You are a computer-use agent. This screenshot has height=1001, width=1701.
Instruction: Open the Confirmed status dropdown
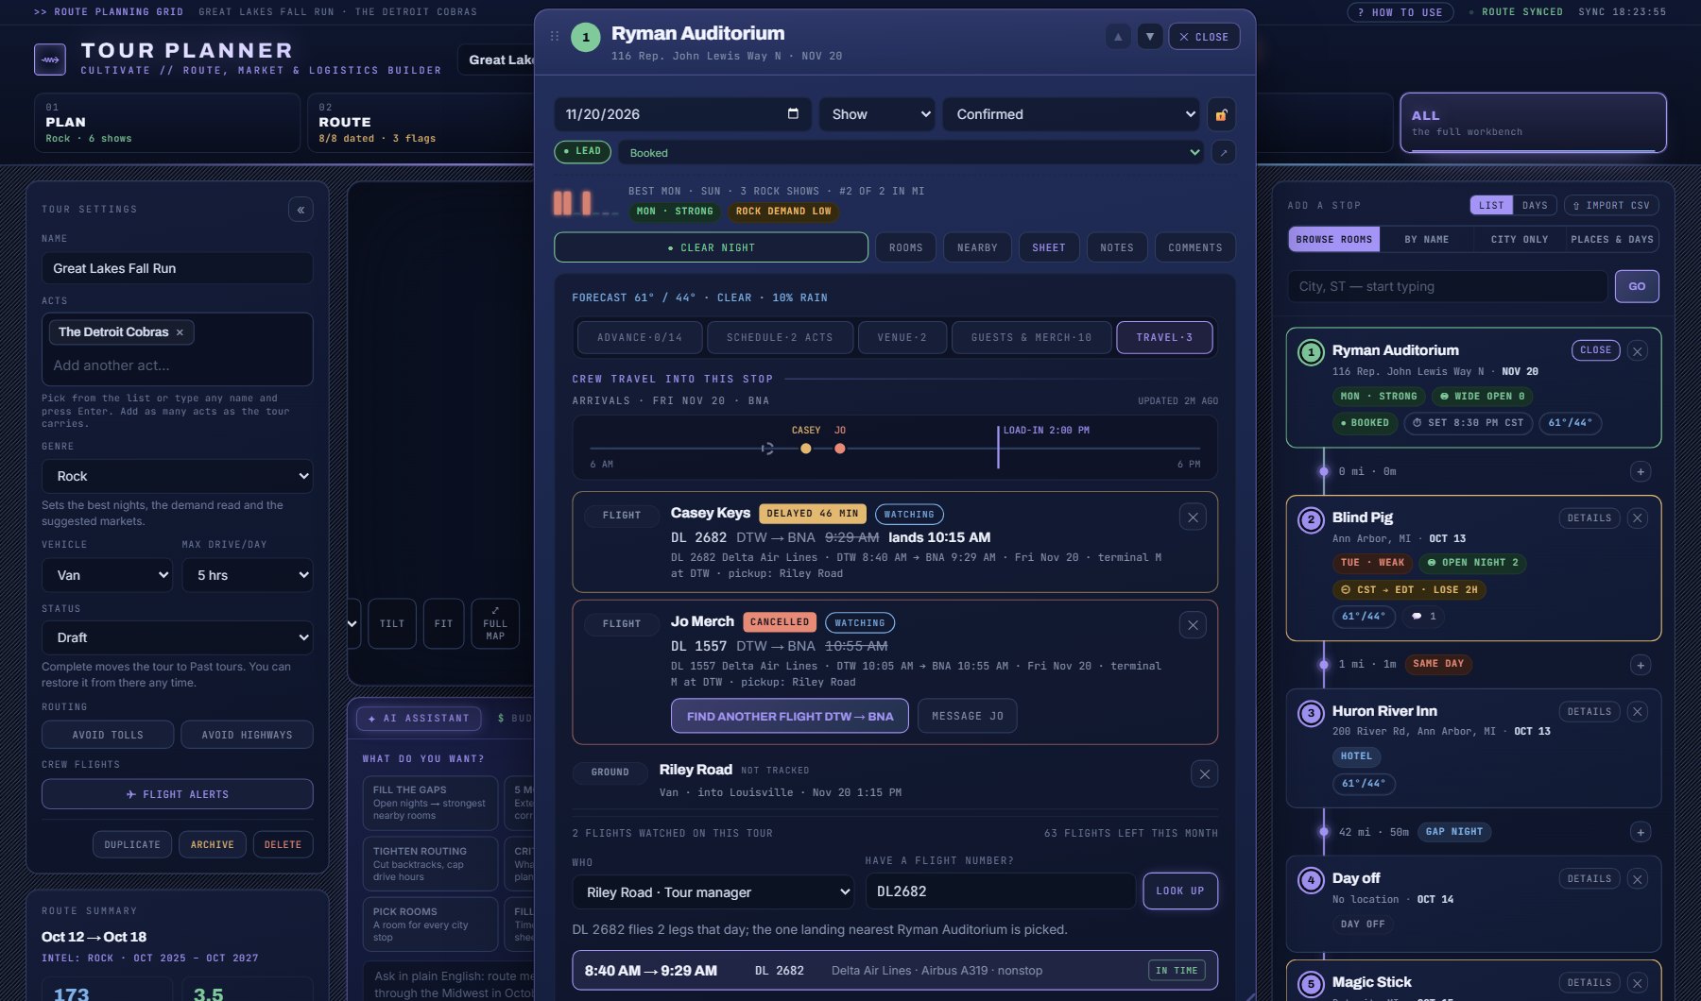[x=1072, y=114]
